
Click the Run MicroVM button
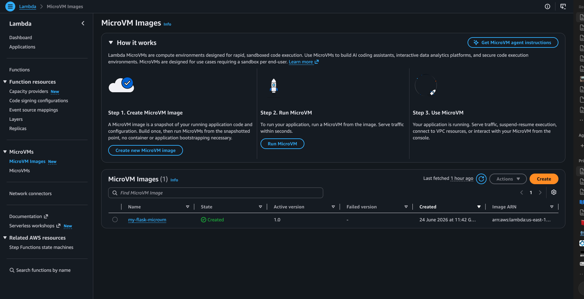pos(282,144)
